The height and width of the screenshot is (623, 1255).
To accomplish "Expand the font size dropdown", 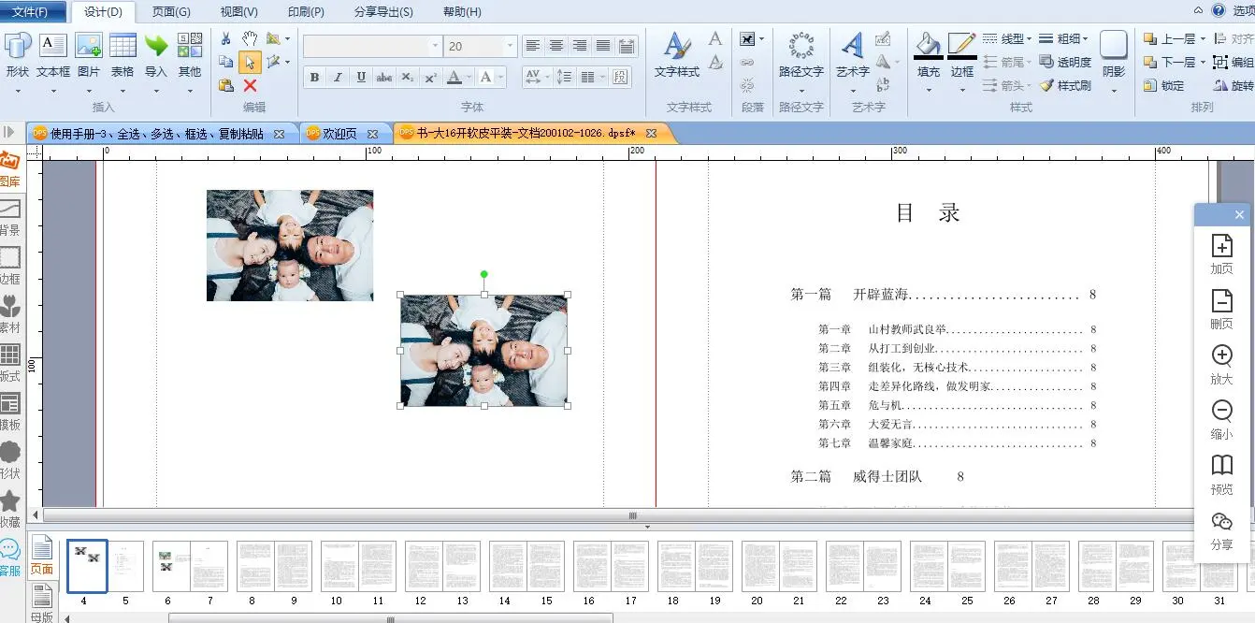I will point(510,46).
